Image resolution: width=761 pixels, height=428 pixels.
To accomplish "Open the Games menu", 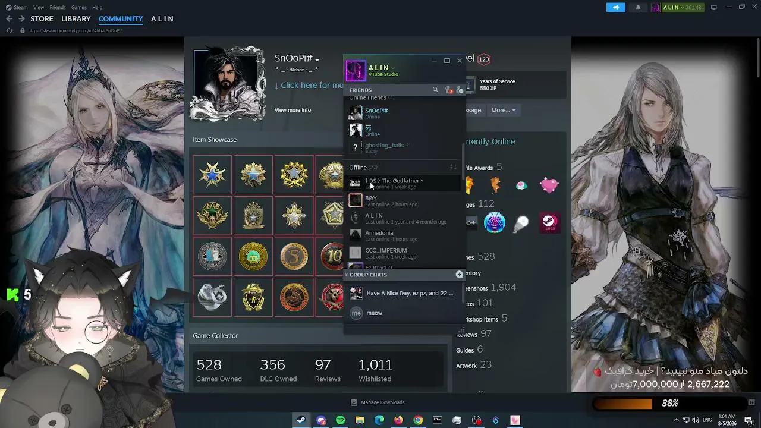I will pos(79,7).
